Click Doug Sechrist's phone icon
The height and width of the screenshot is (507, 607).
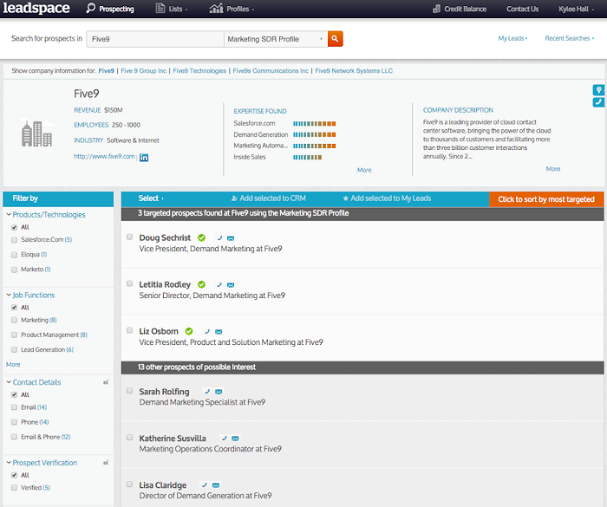(x=219, y=238)
